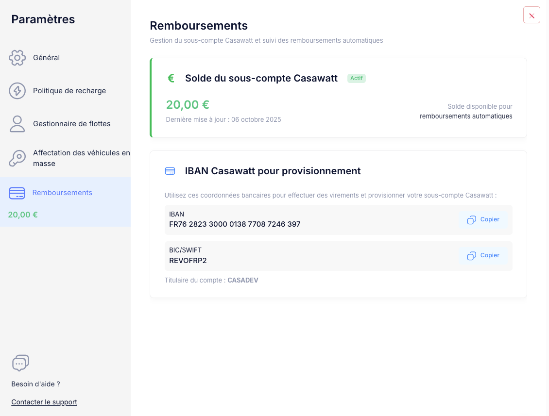Click the Contacter le support link
Viewport: 549px width, 416px height.
[44, 402]
